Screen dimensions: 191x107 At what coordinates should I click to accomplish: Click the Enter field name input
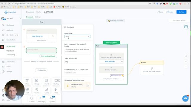click(77, 73)
